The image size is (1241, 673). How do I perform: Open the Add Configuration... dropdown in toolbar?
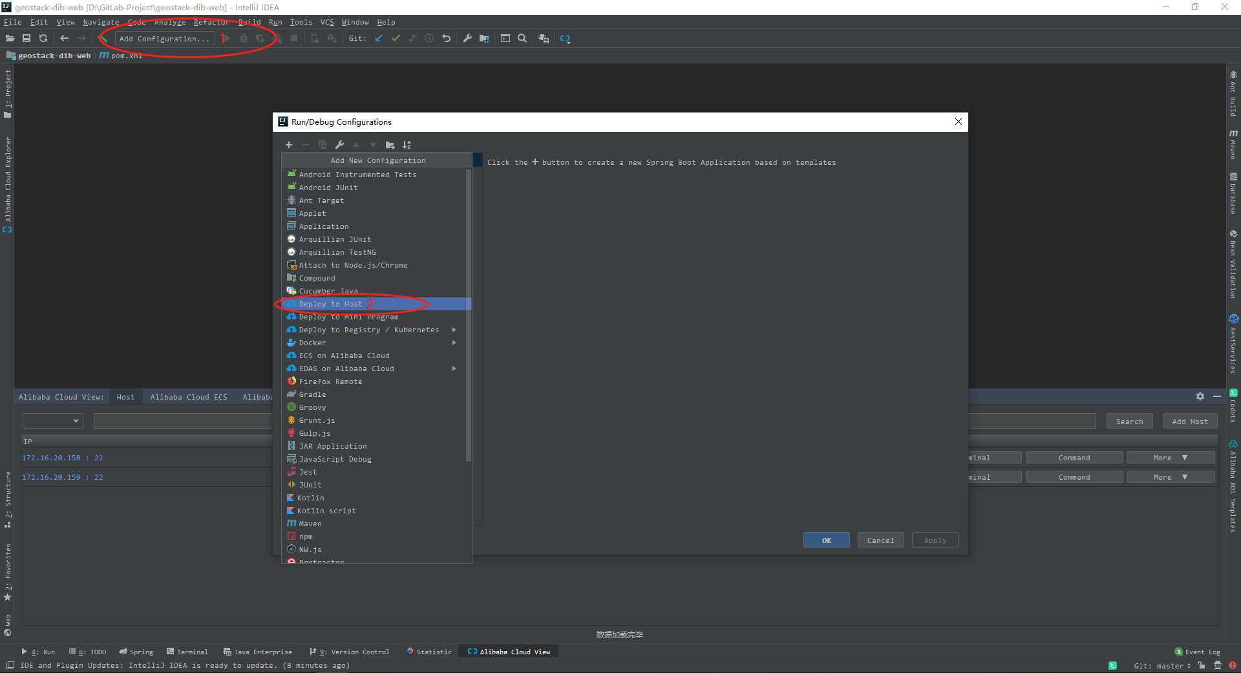point(165,39)
